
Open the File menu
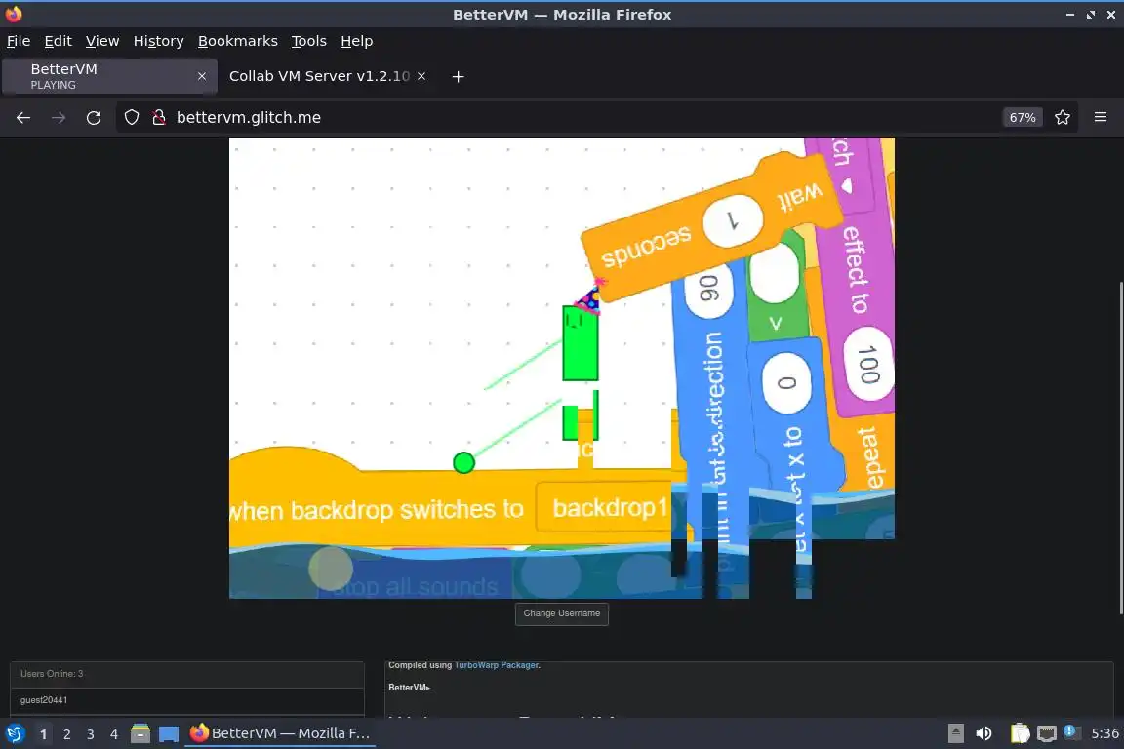tap(19, 41)
